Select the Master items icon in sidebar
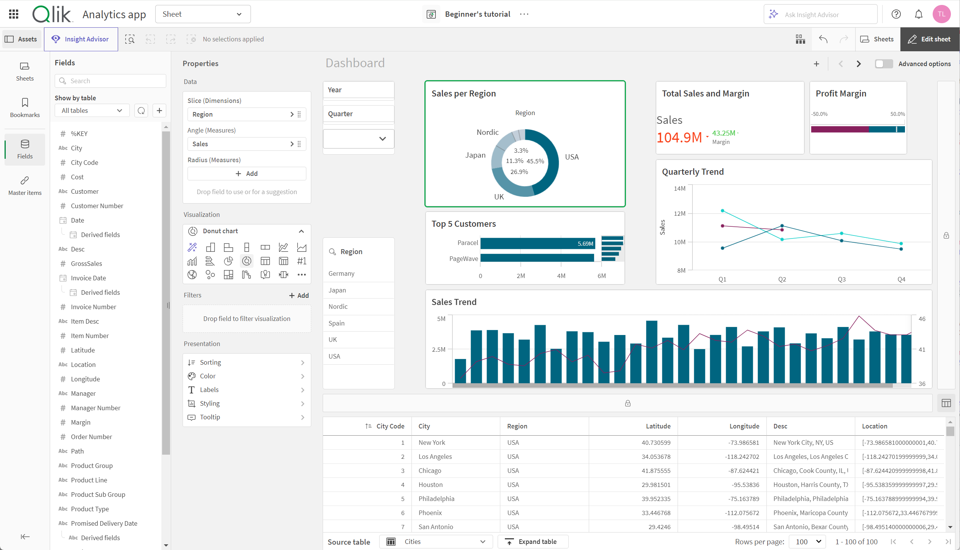Screen dimensions: 960x550 (24, 185)
